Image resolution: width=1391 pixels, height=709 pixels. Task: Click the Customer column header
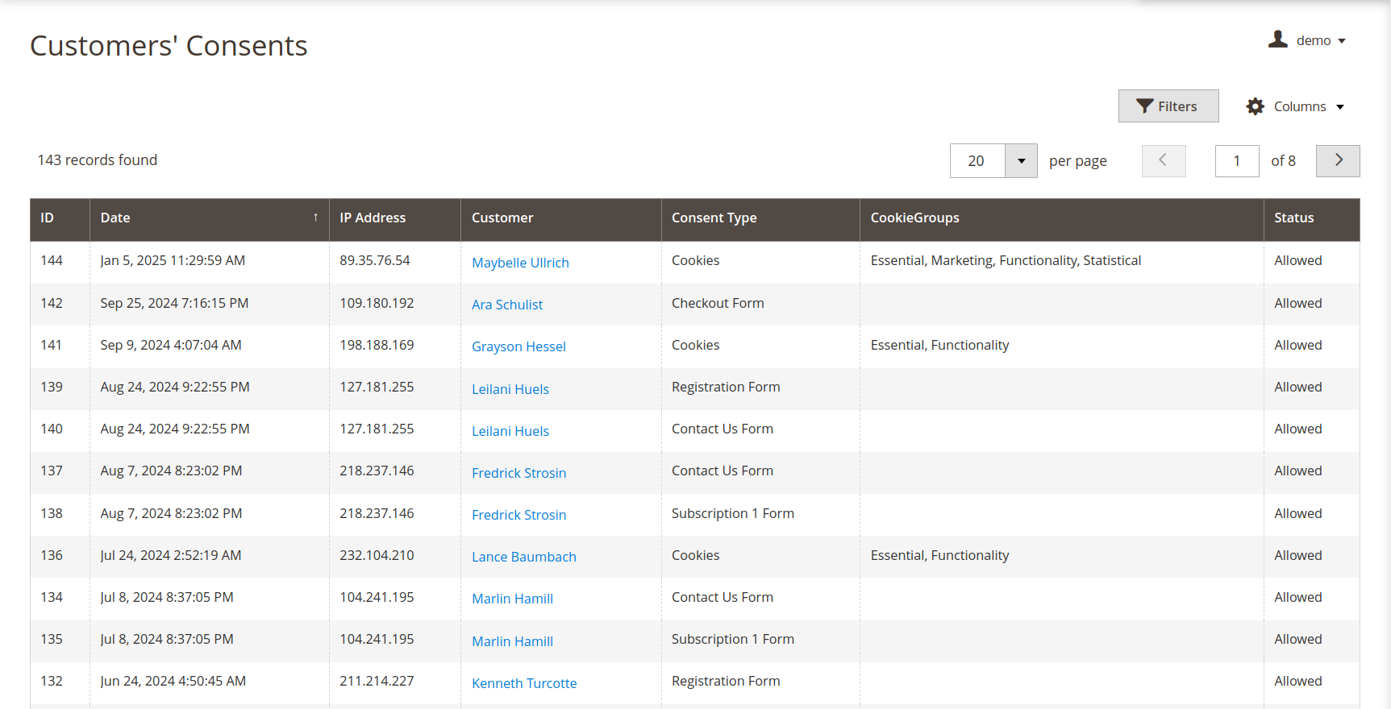pos(502,218)
